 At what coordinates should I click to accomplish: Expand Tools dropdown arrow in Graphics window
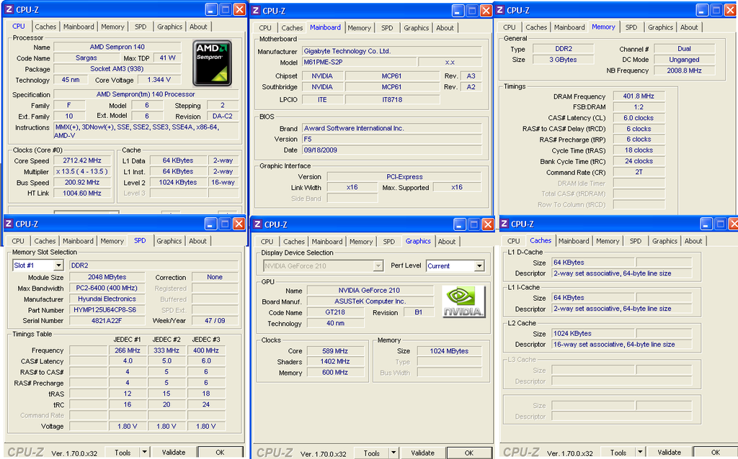(x=394, y=453)
